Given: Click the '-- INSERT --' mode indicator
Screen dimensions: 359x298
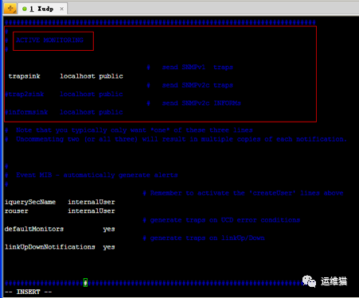Looking at the screenshot, I should click(x=29, y=292).
